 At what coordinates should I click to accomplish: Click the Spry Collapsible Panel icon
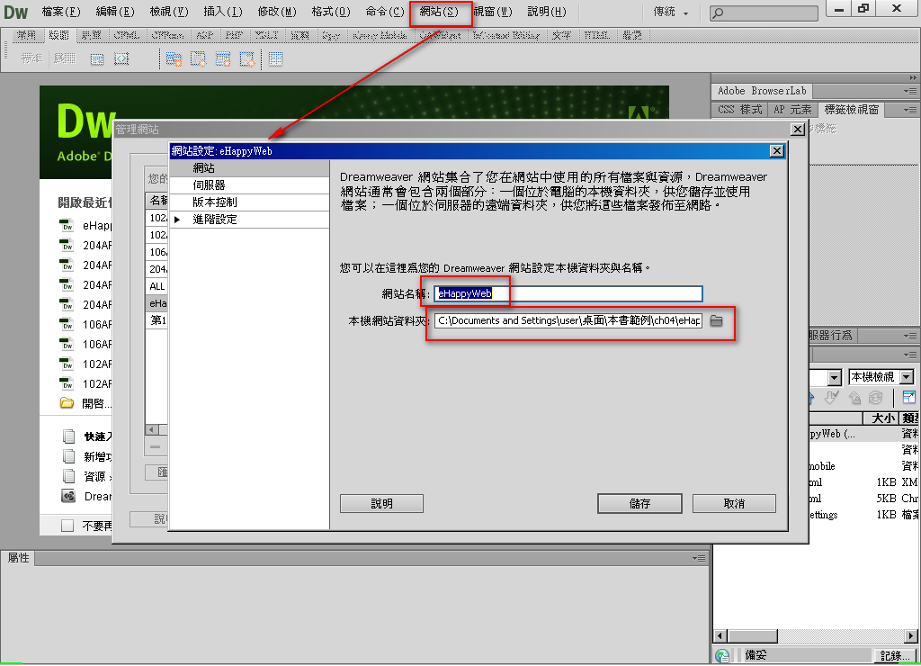pos(248,58)
